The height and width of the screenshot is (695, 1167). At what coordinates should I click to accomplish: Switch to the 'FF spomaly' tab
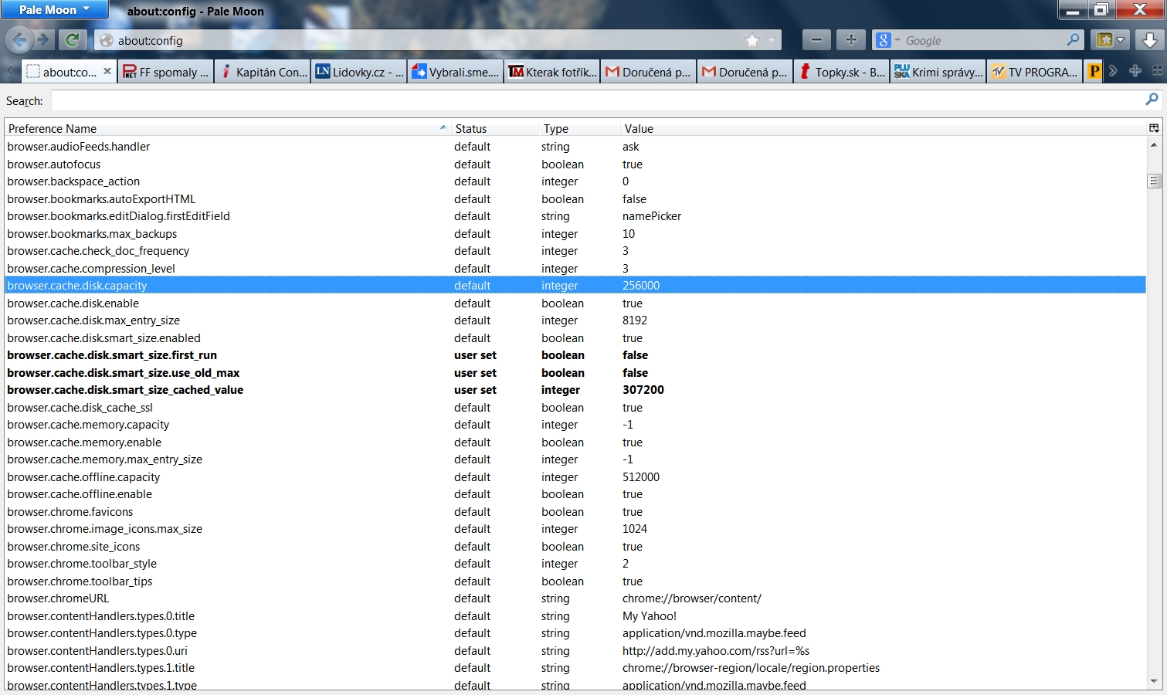(166, 72)
